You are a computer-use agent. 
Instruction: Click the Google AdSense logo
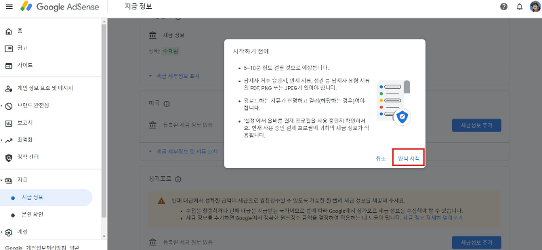(60, 7)
